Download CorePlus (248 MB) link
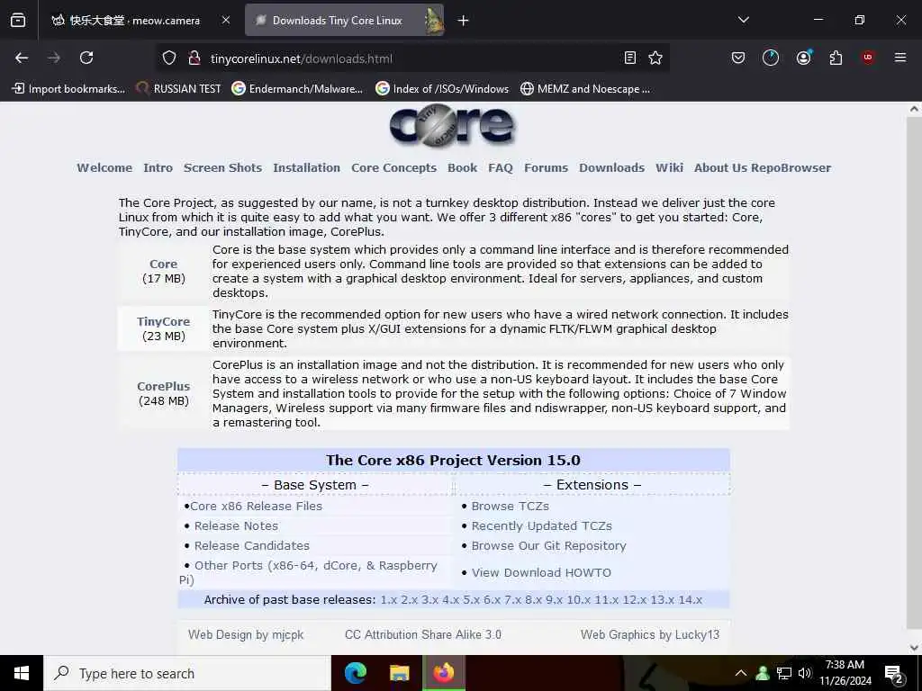The image size is (922, 691). pyautogui.click(x=164, y=387)
